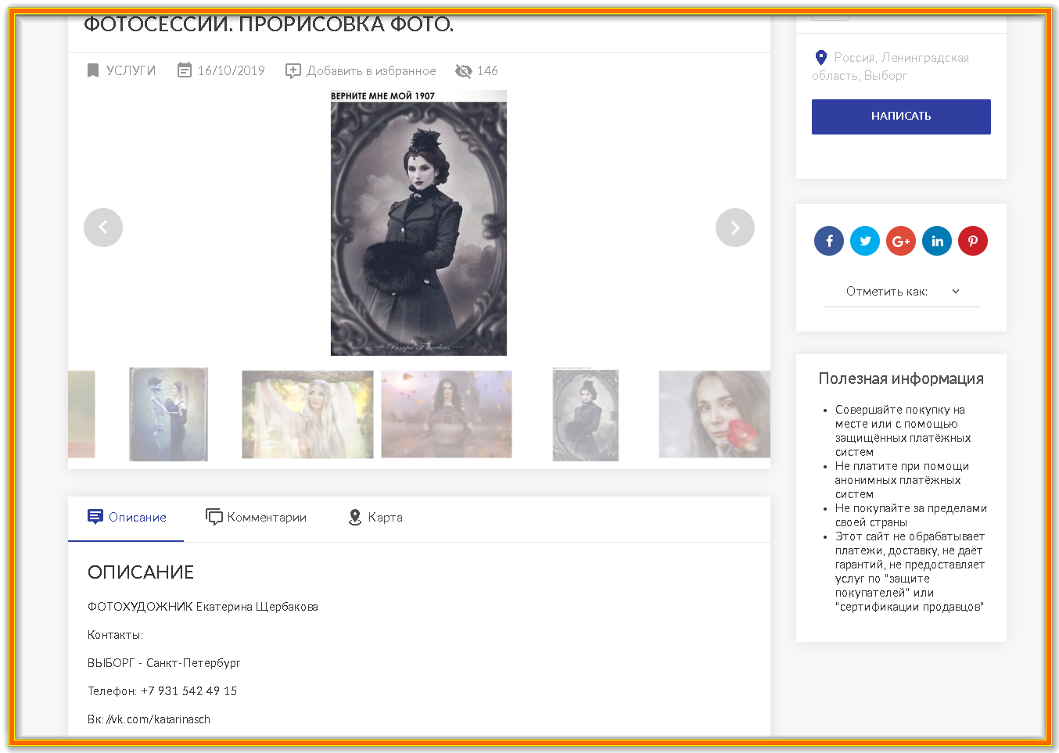1059x753 pixels.
Task: Click the phone number +7 931 542 49 15
Action: click(x=188, y=691)
